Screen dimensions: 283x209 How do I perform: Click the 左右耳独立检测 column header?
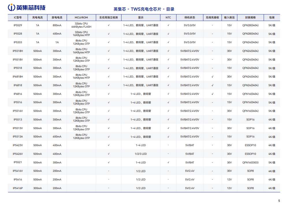(x=109, y=18)
